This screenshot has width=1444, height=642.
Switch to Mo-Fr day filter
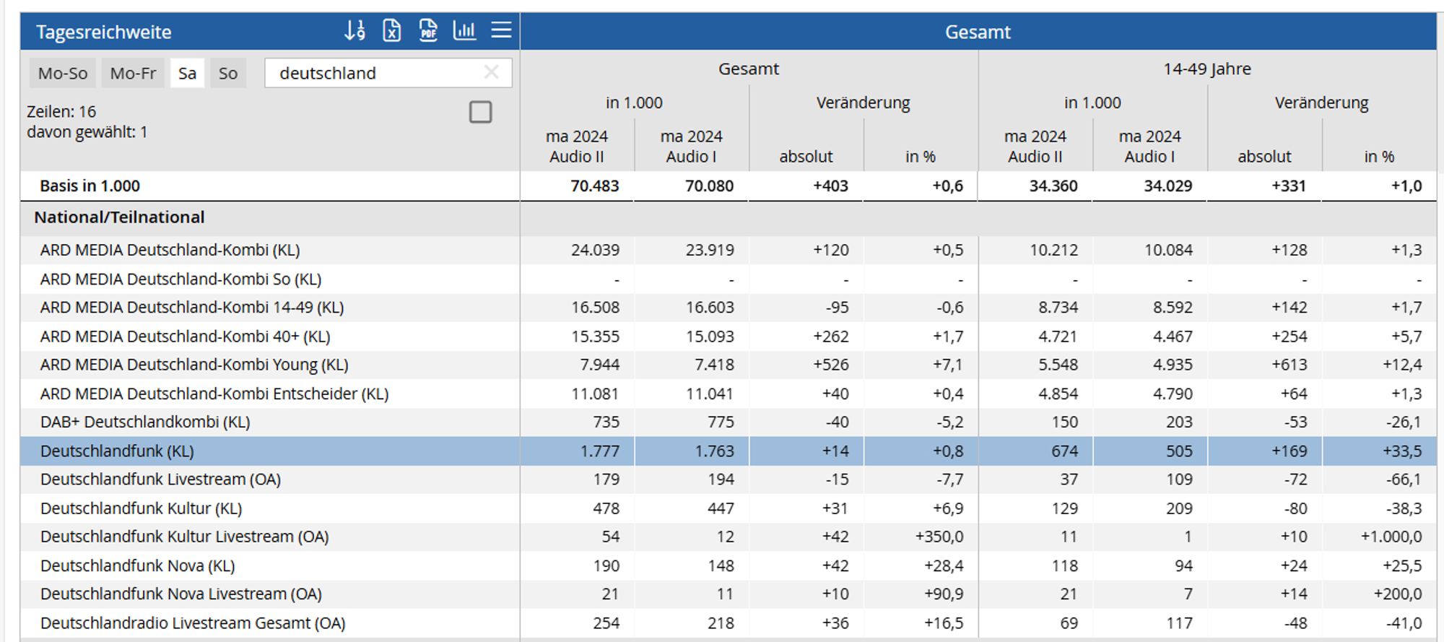(x=133, y=73)
